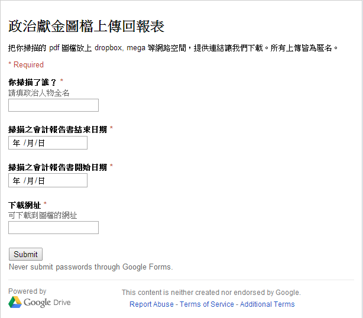Submit the form with the Submit button

point(25,254)
